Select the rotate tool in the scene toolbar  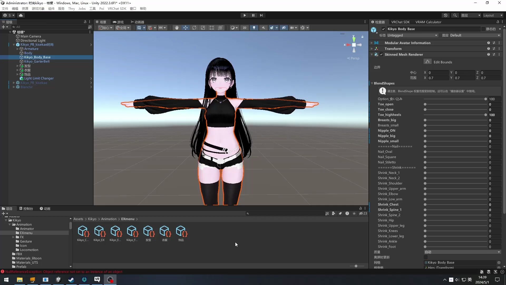[194, 28]
